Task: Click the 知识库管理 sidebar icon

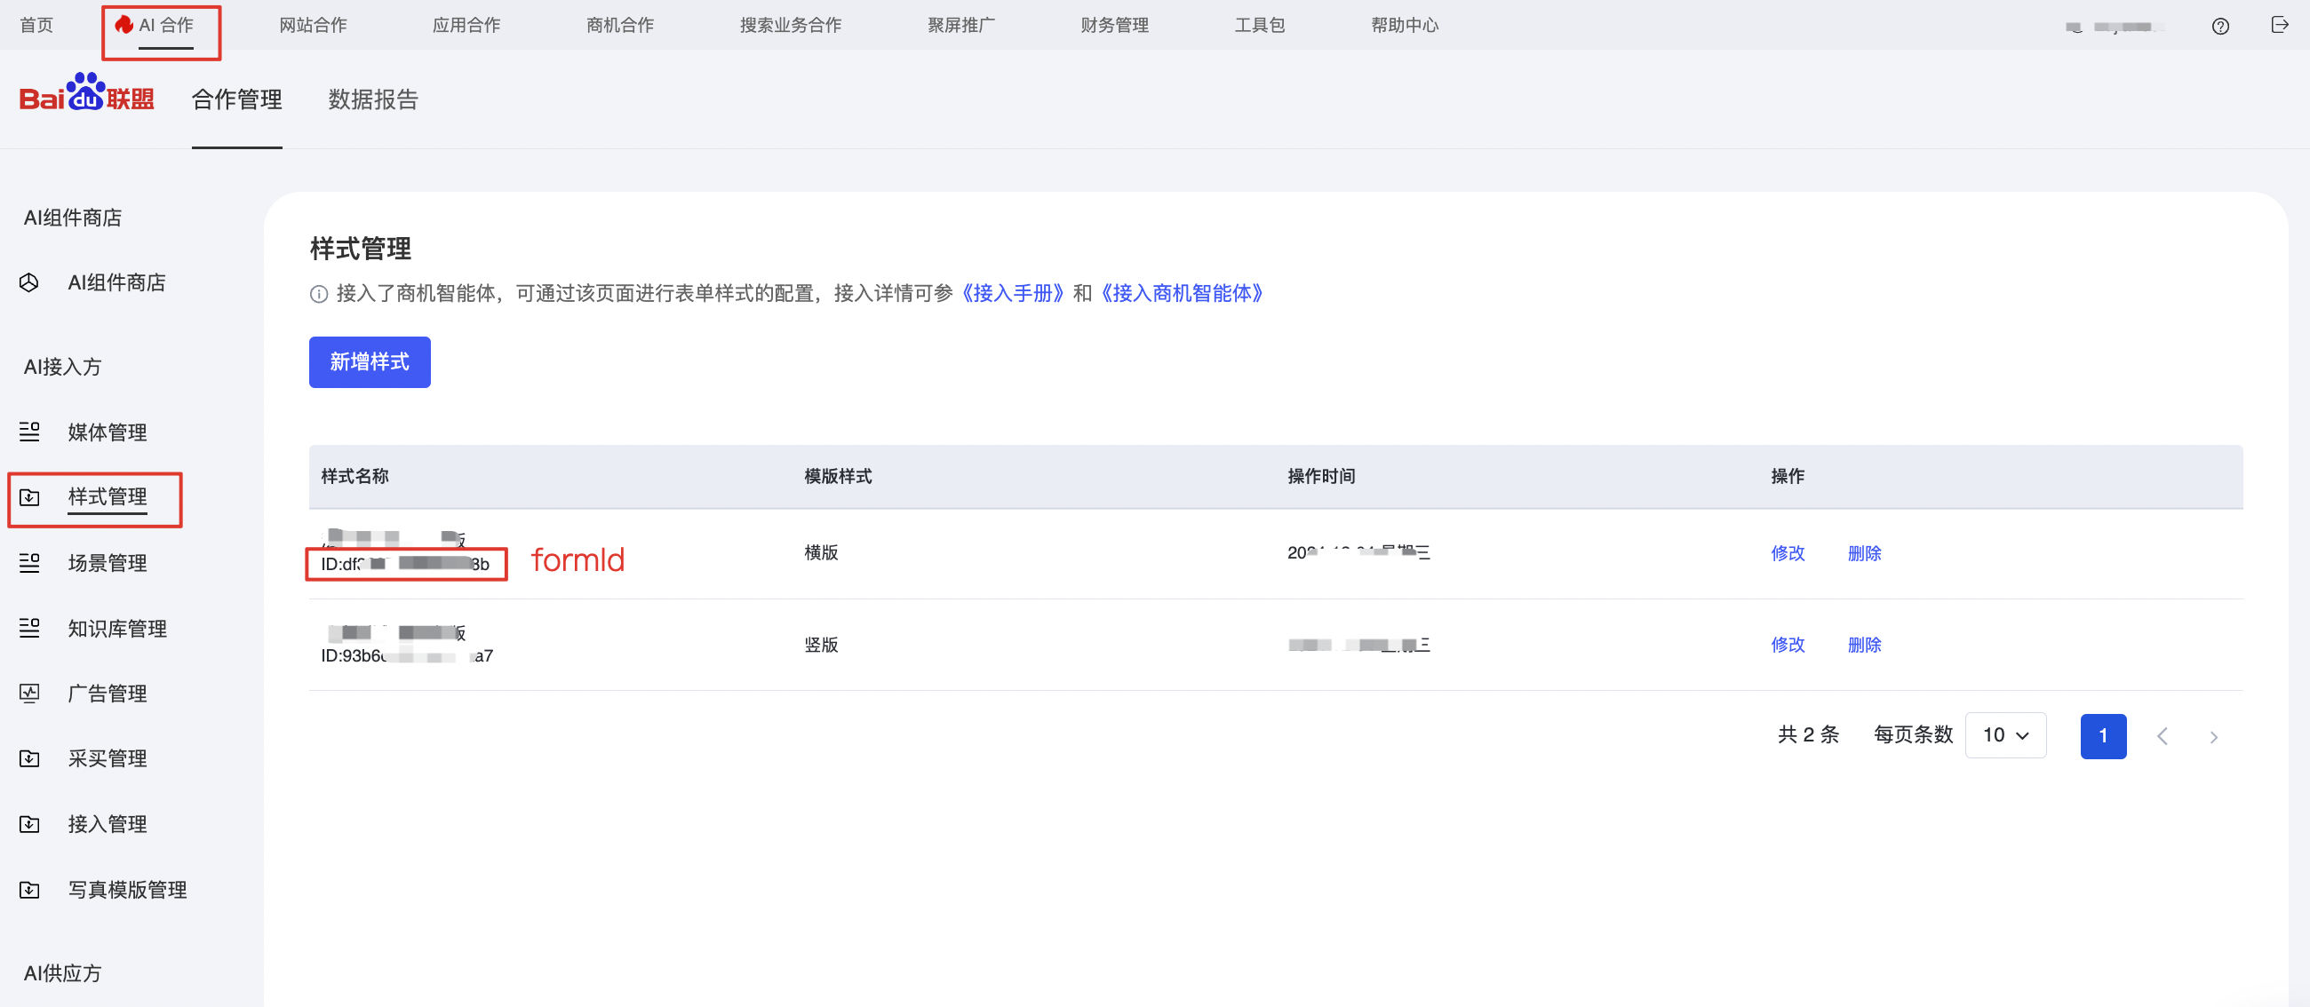Action: click(28, 628)
